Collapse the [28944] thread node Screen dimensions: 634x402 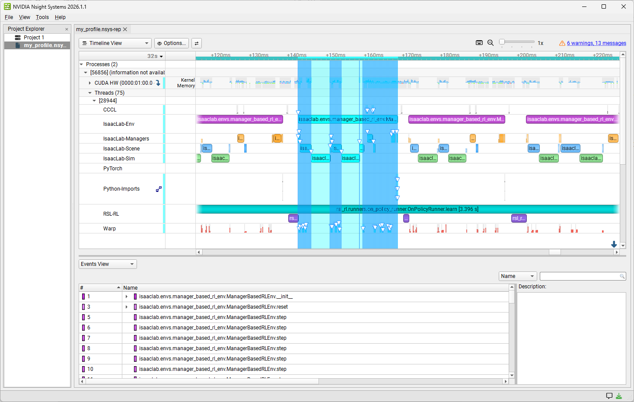tap(94, 101)
